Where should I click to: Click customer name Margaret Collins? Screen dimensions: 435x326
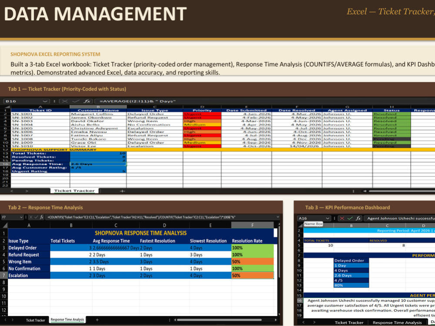tap(98, 114)
